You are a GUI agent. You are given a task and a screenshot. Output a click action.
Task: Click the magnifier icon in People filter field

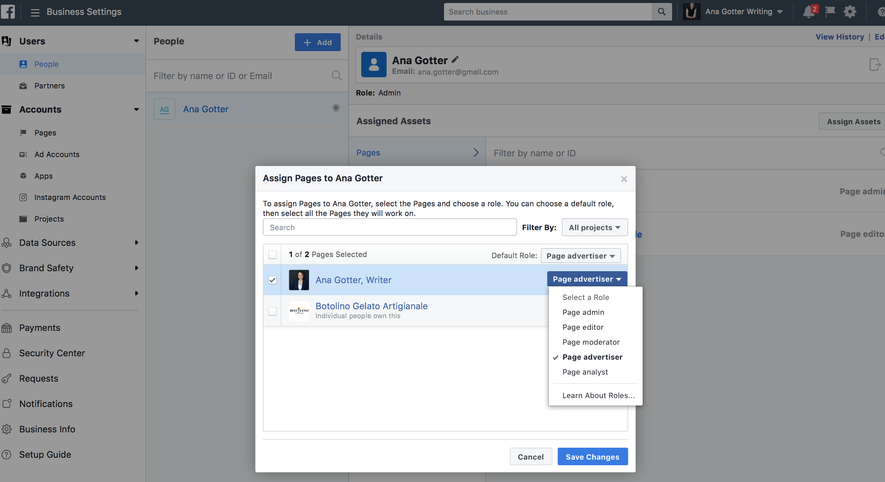[x=336, y=76]
